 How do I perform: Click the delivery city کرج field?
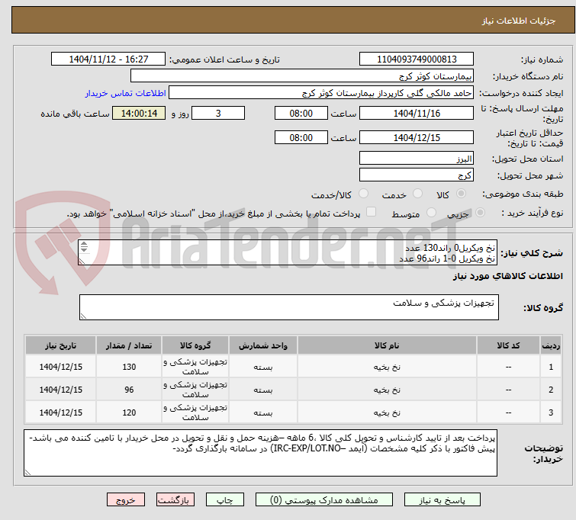tap(417, 175)
